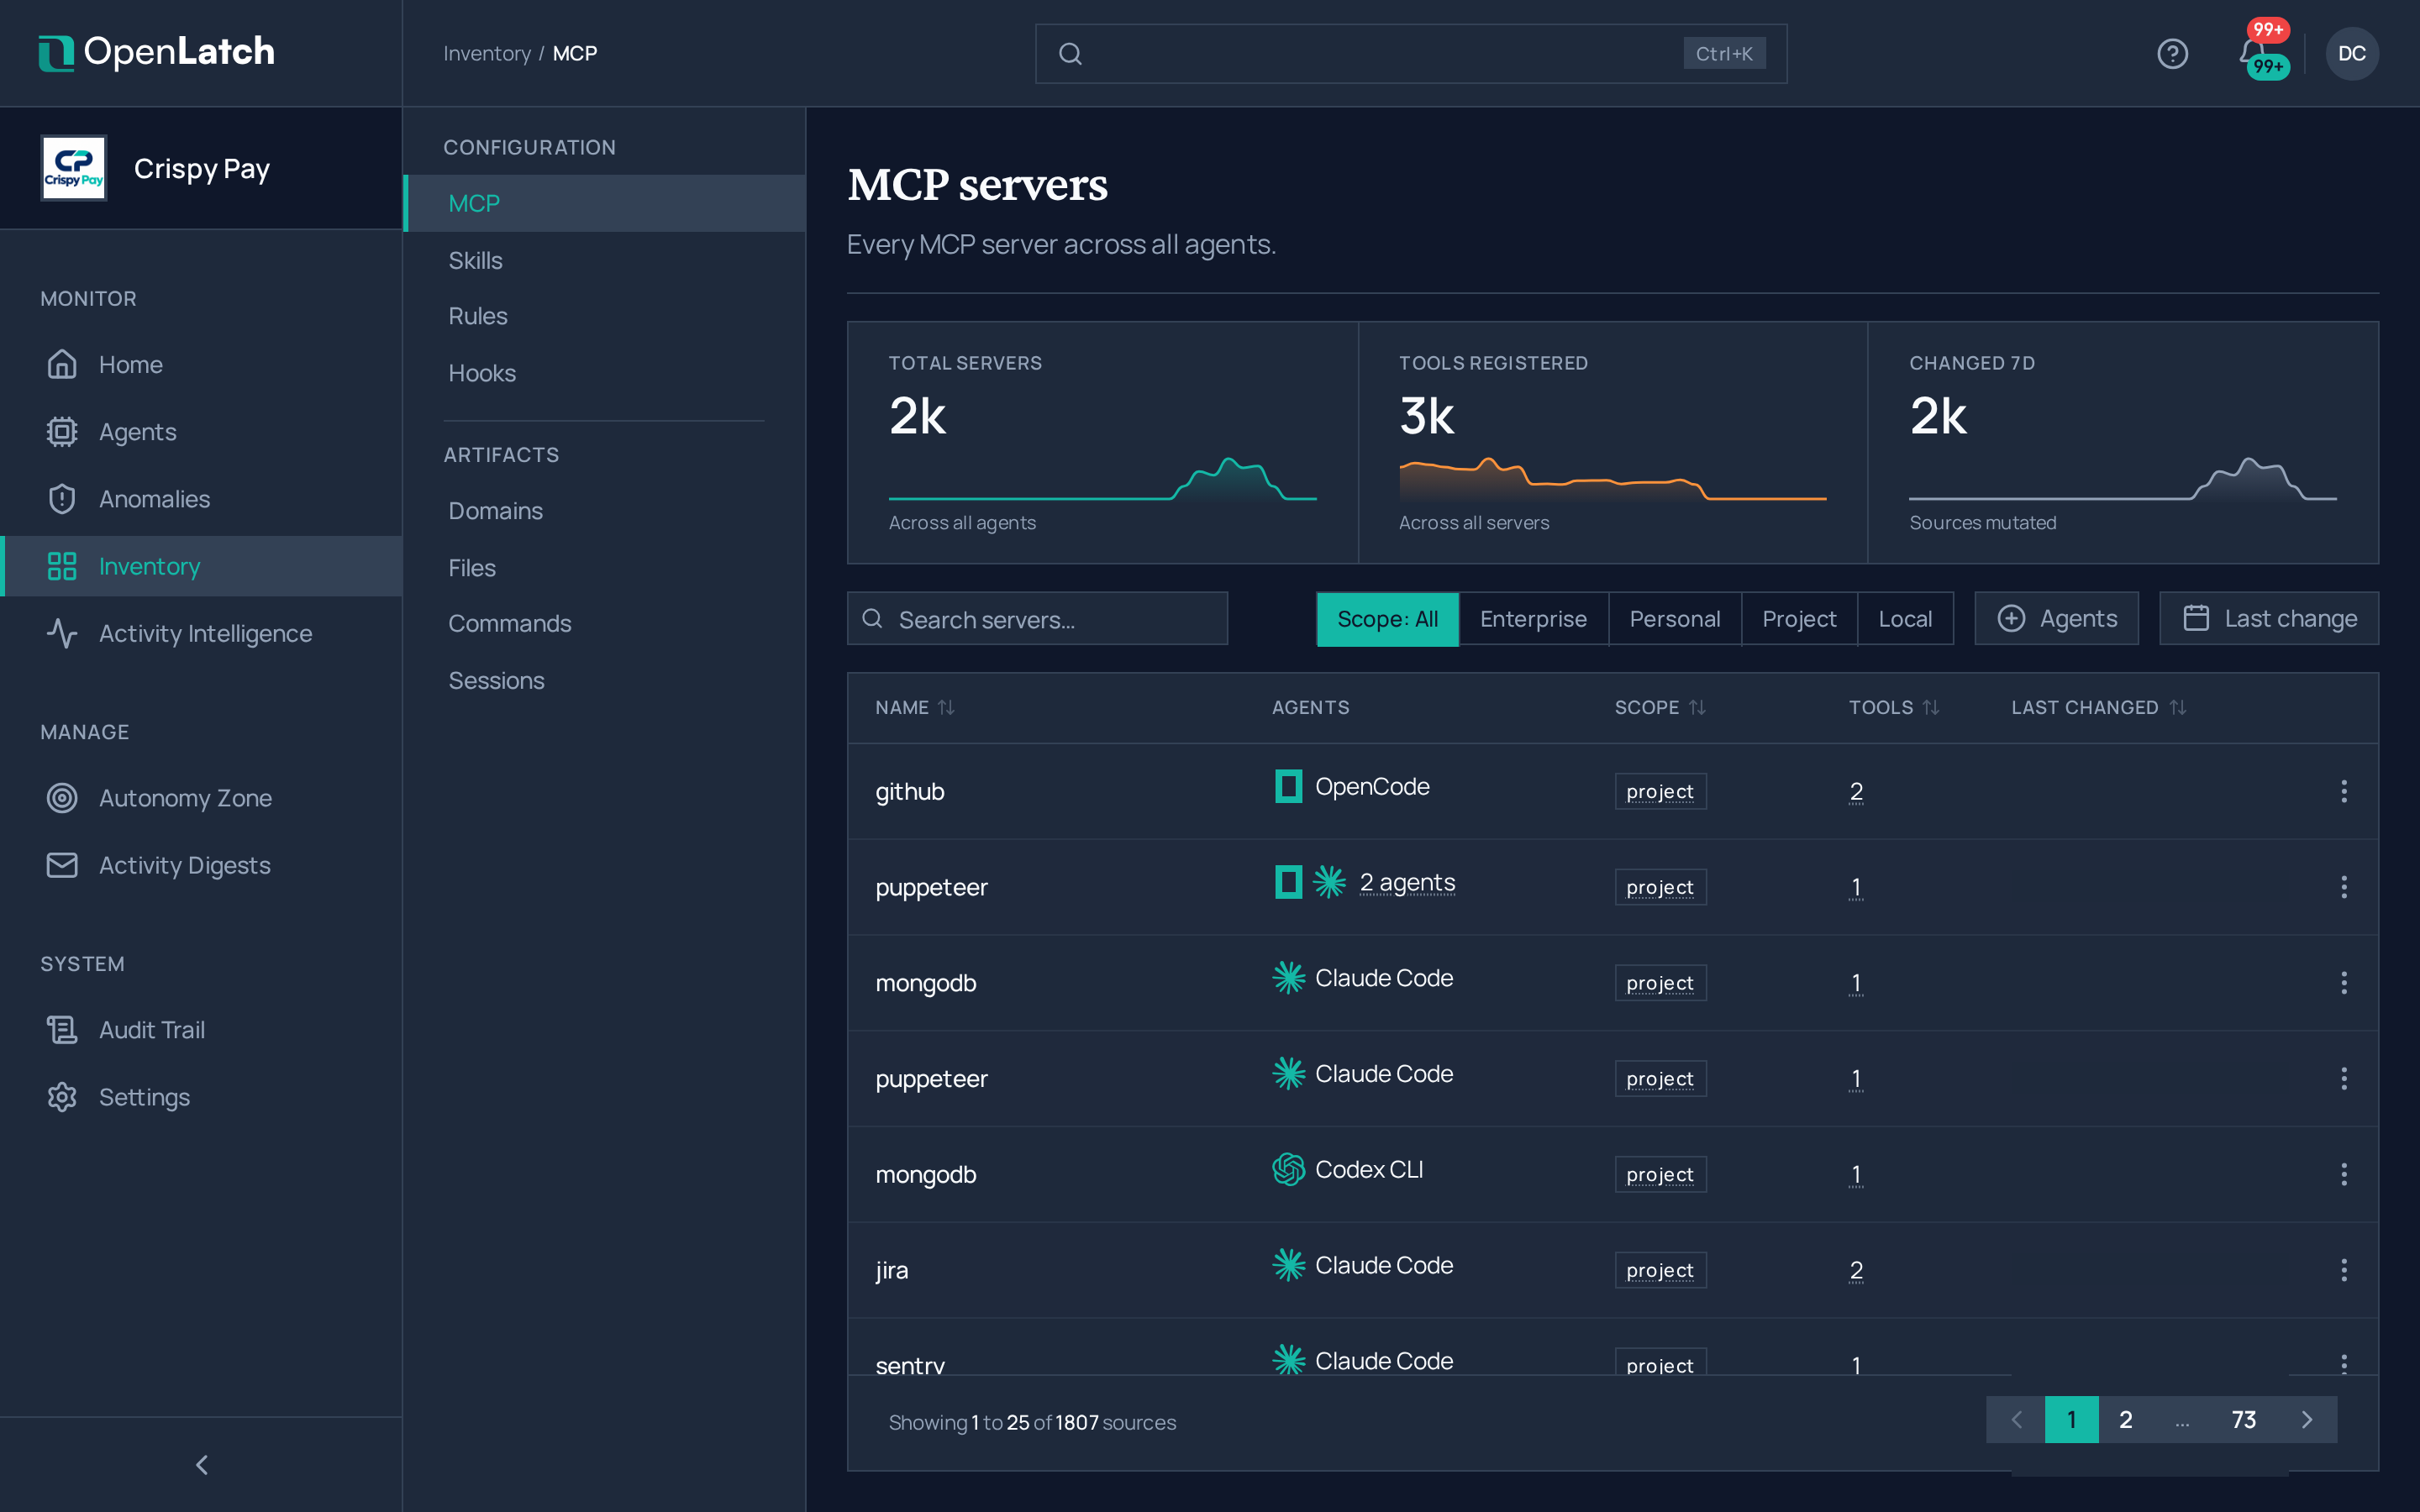Screen dimensions: 2420x1512
Task: Click the global search magnifier icon
Action: [x=1070, y=53]
